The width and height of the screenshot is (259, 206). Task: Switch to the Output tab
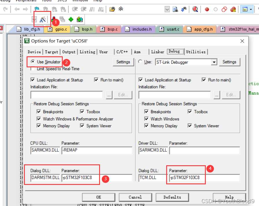click(69, 52)
